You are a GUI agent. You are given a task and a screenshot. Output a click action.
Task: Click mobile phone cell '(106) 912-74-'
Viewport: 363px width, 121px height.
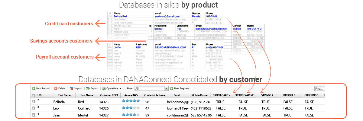[201, 102]
